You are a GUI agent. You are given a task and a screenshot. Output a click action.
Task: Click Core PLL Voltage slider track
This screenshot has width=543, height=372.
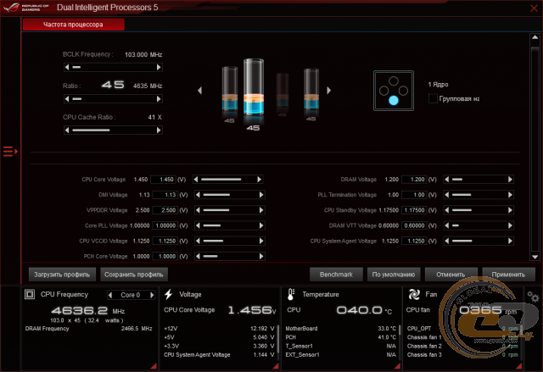click(x=229, y=225)
